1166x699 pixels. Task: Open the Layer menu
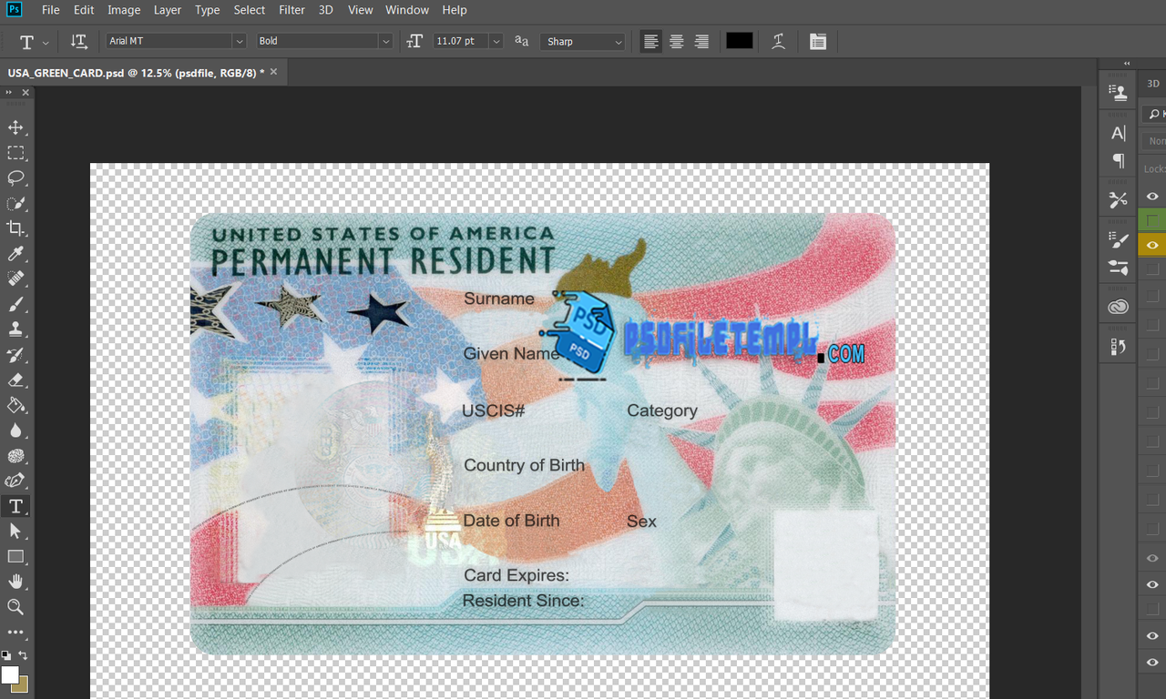pyautogui.click(x=168, y=10)
